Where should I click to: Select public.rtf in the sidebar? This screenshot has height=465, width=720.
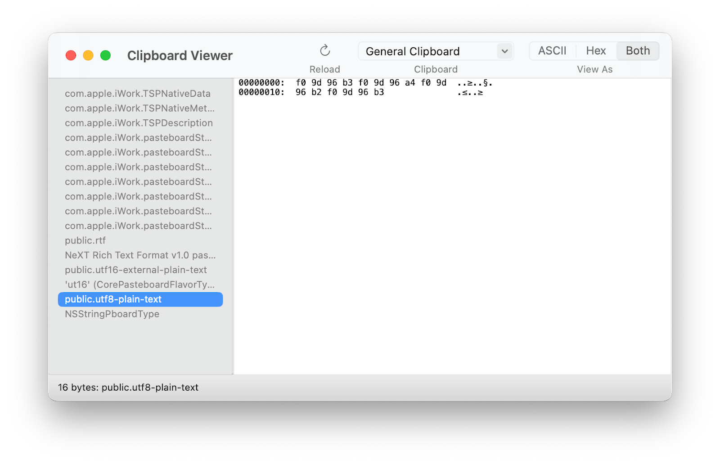click(85, 240)
